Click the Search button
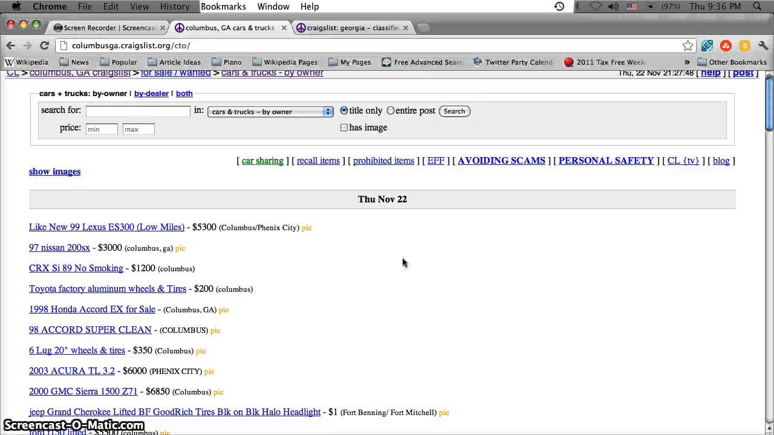The height and width of the screenshot is (435, 774). coord(454,111)
